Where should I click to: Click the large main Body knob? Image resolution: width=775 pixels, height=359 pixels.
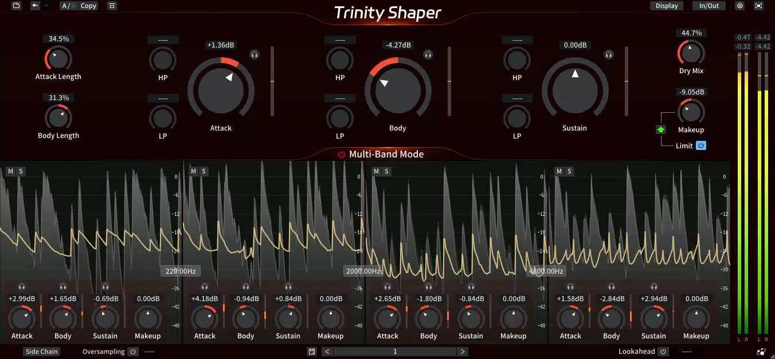(x=398, y=89)
